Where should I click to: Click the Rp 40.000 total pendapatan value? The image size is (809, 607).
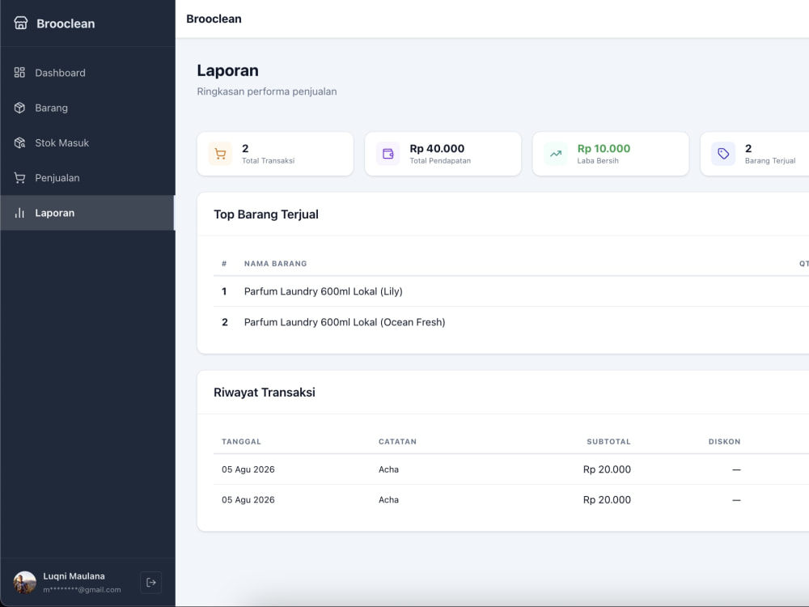(437, 149)
